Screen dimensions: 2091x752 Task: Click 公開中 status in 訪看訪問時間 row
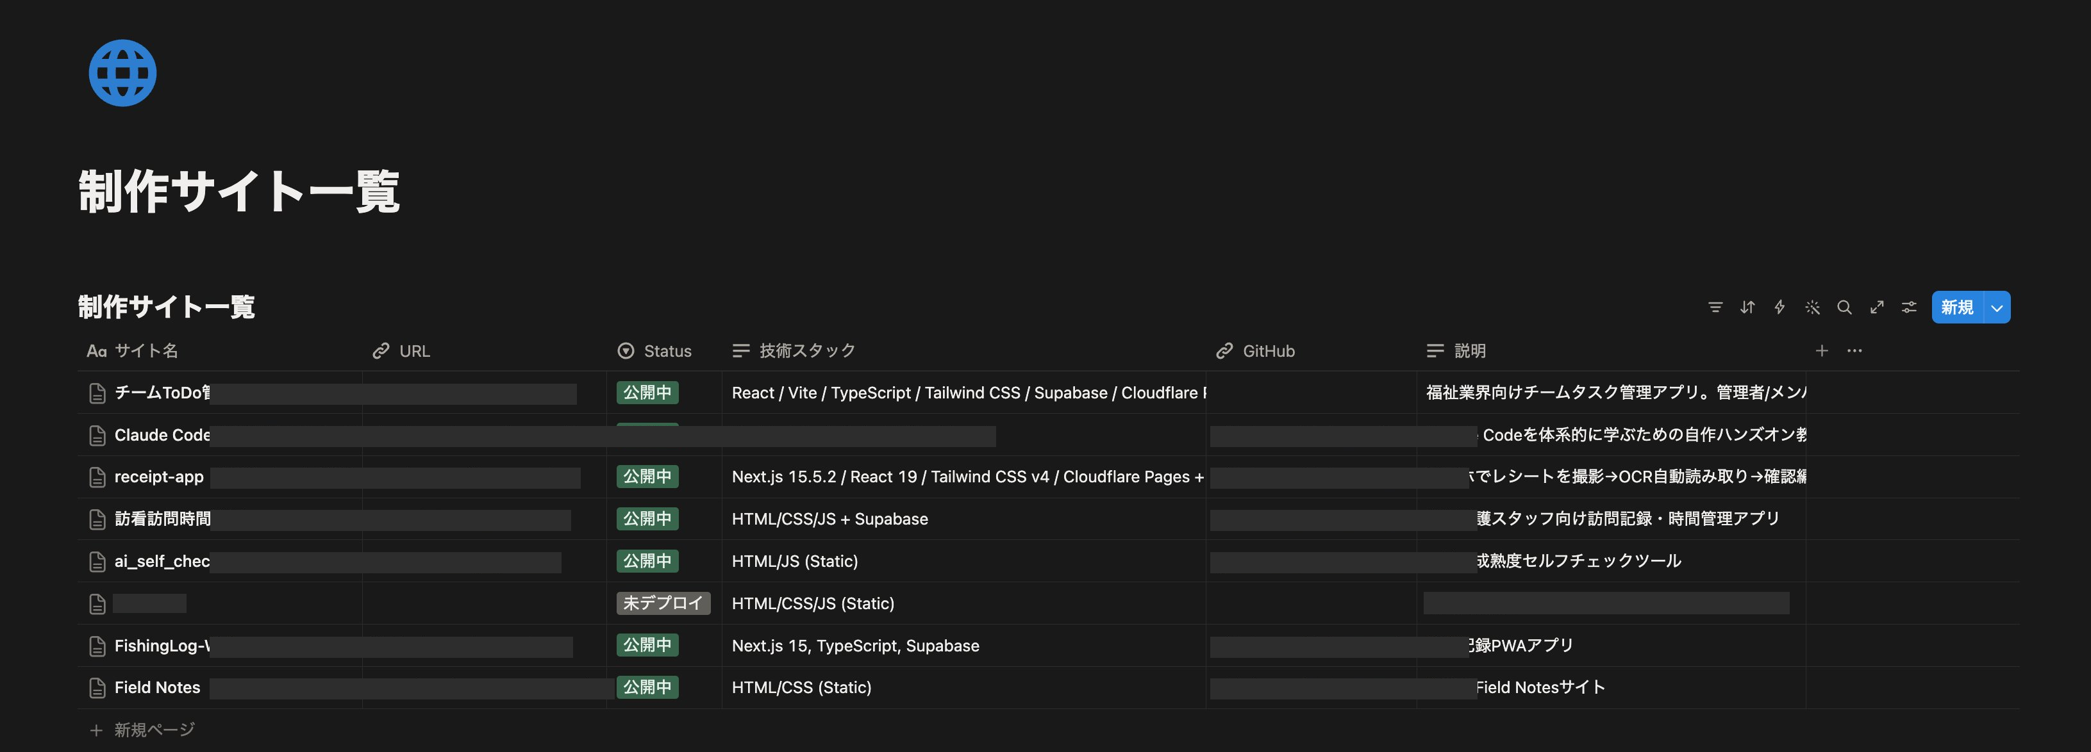coord(647,519)
